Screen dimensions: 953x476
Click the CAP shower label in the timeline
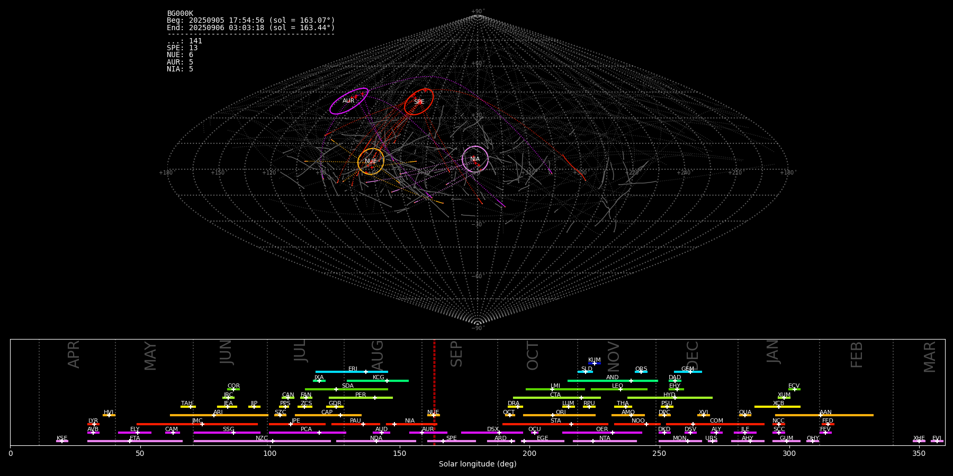pyautogui.click(x=327, y=413)
